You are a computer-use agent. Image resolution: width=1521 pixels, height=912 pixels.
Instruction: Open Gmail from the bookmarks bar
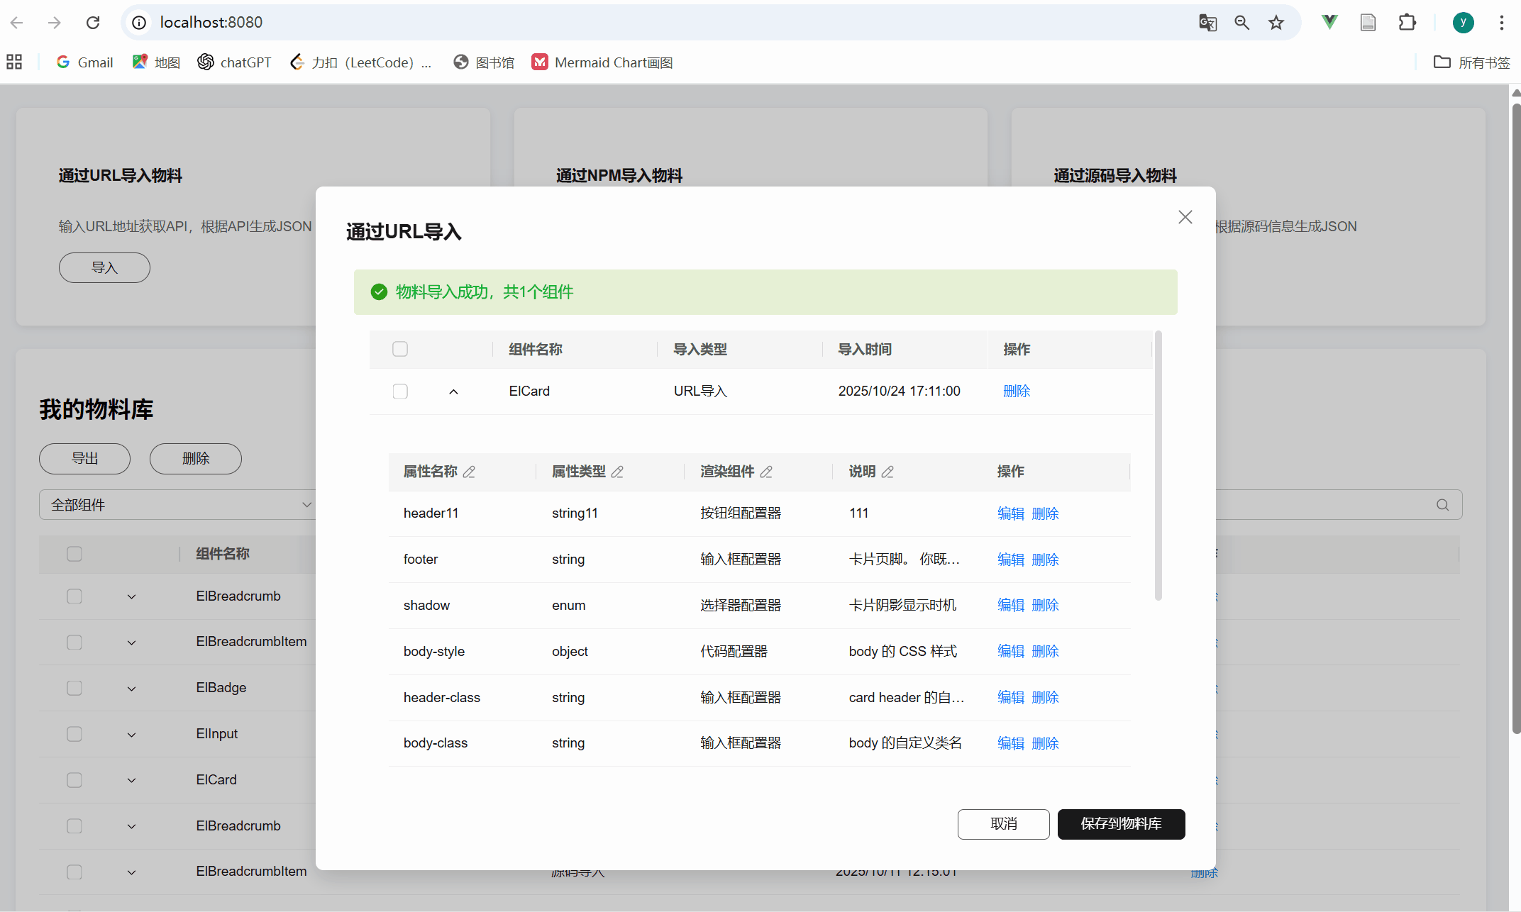click(84, 62)
